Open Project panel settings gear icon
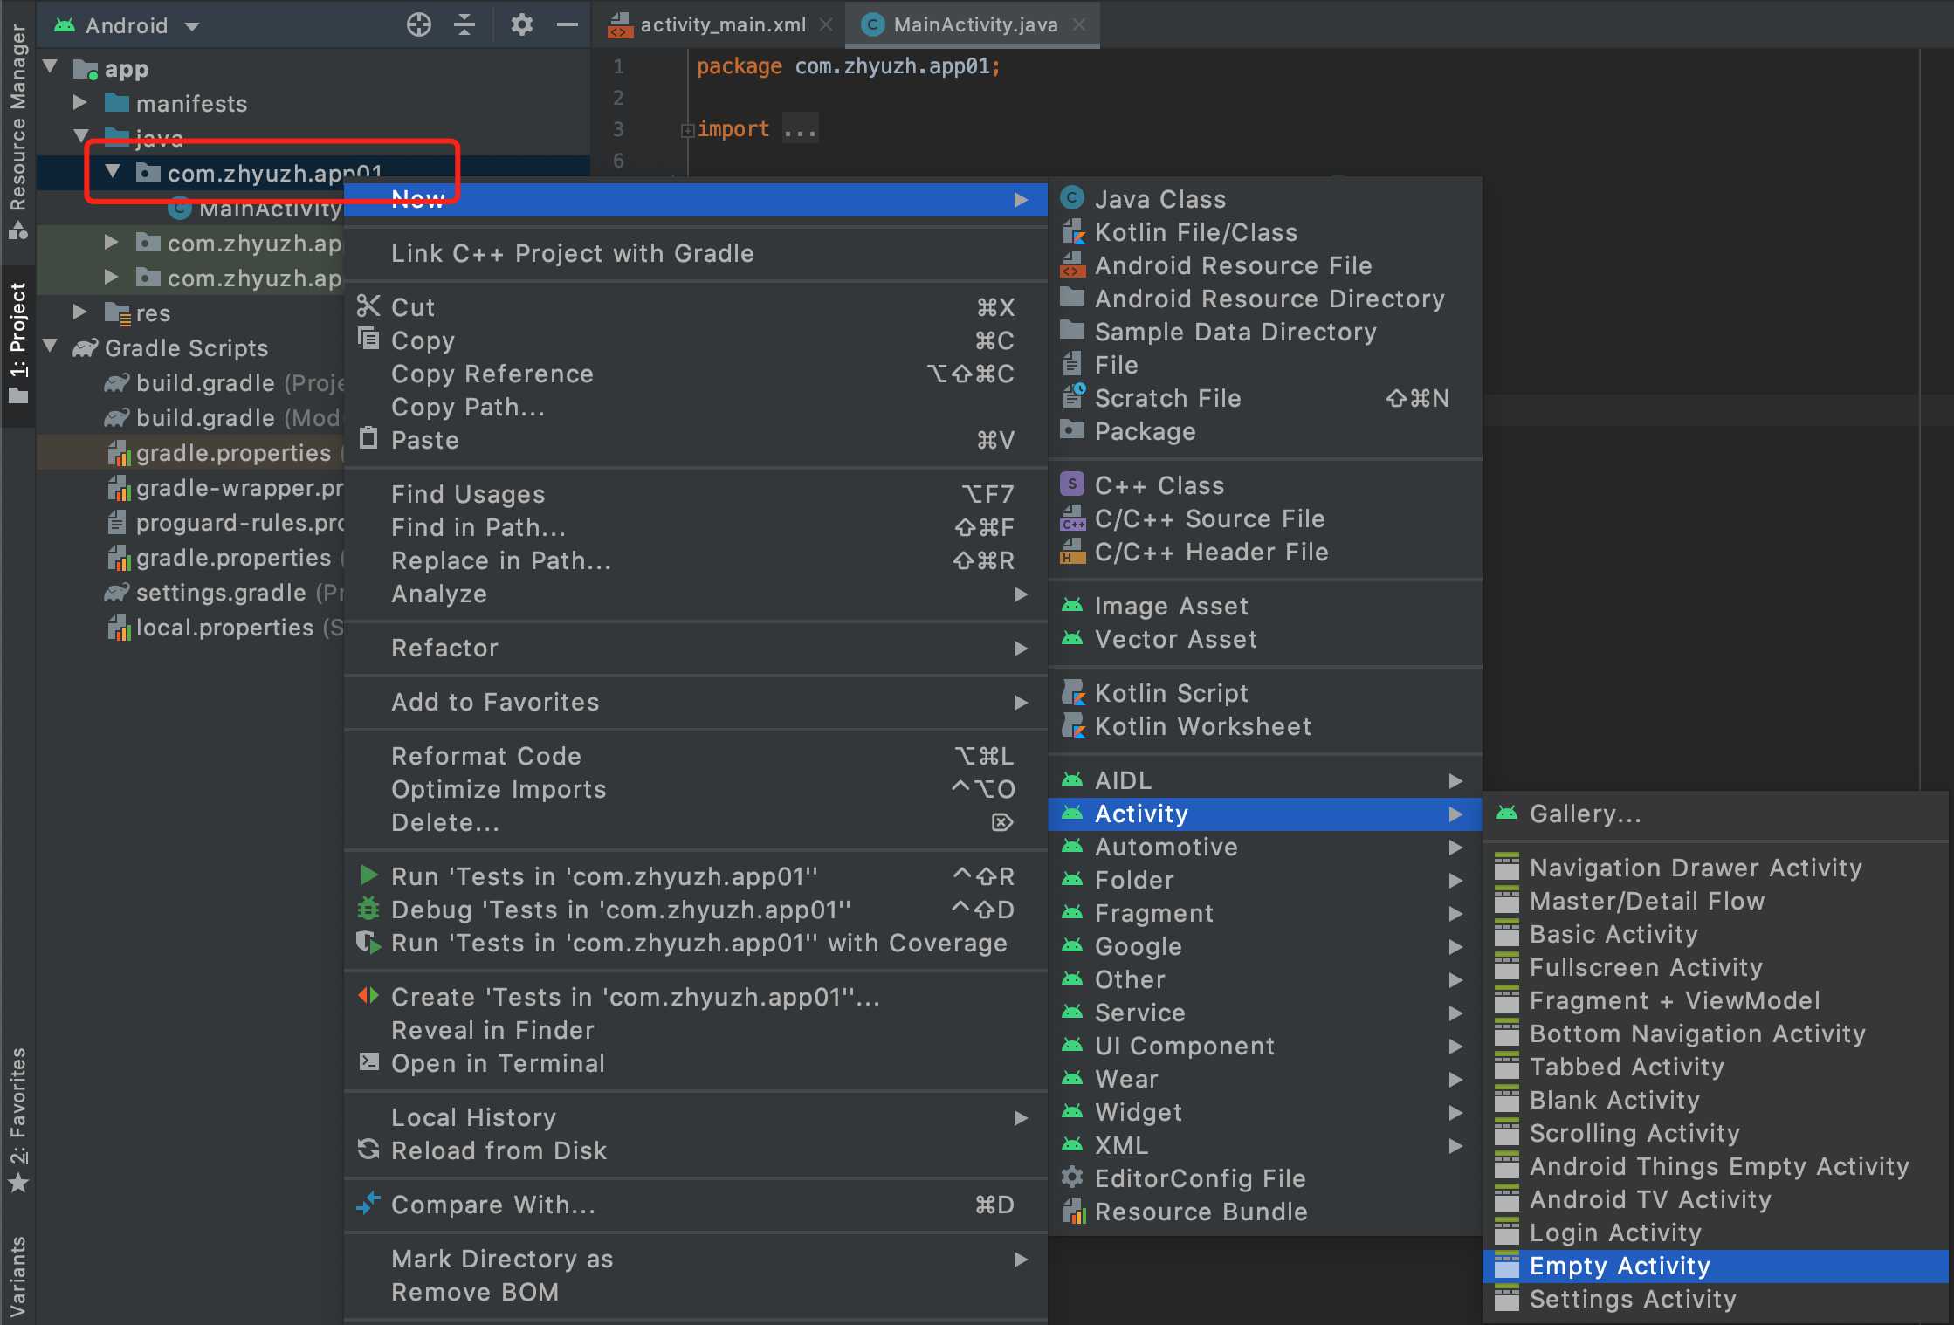This screenshot has height=1325, width=1954. click(521, 24)
